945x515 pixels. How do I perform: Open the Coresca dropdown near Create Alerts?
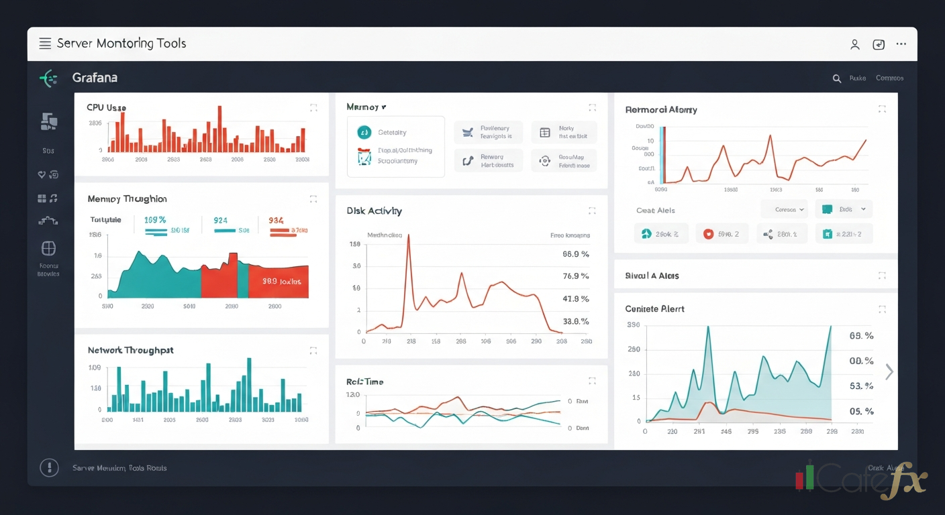pos(784,209)
